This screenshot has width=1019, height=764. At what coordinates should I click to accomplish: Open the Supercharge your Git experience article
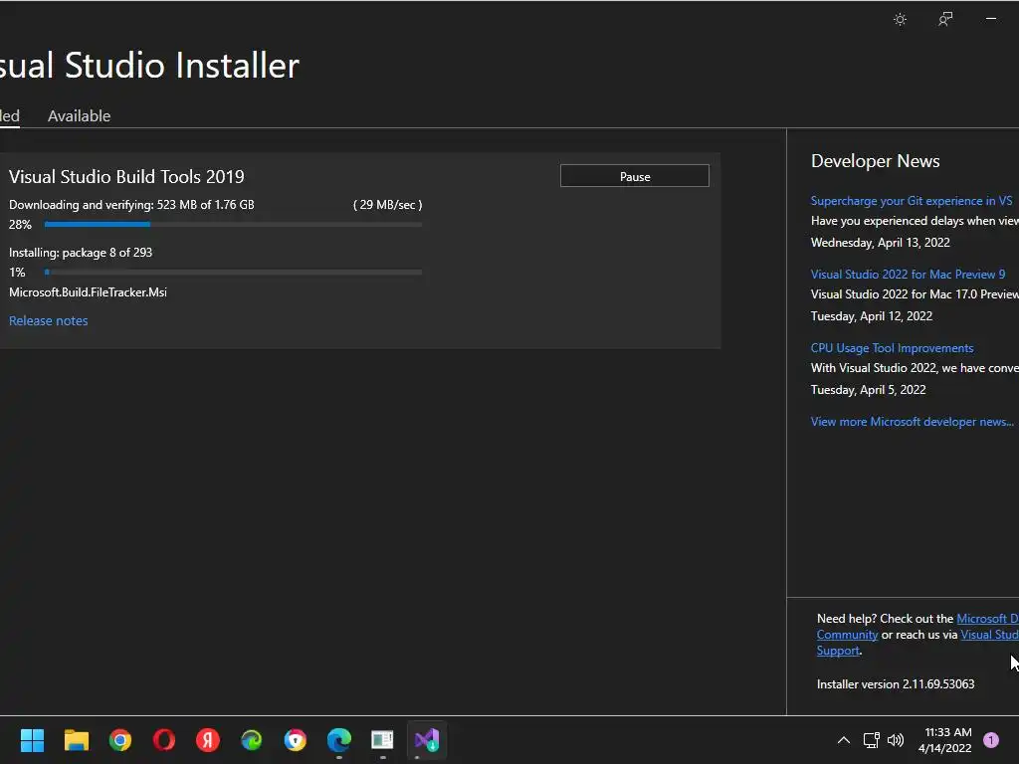912,201
